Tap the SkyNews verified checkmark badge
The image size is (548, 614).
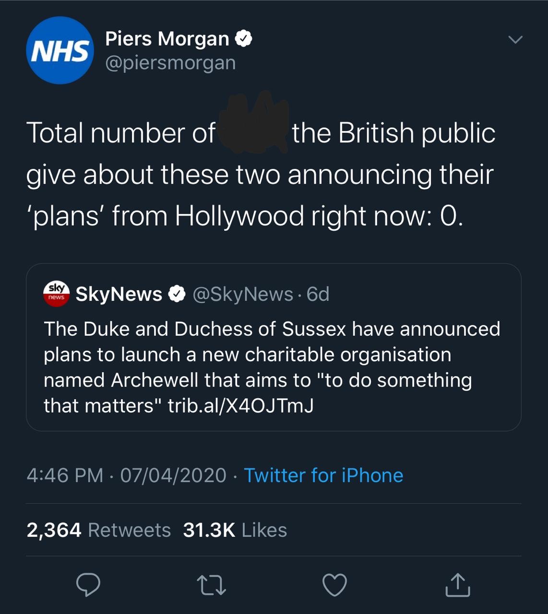click(177, 294)
